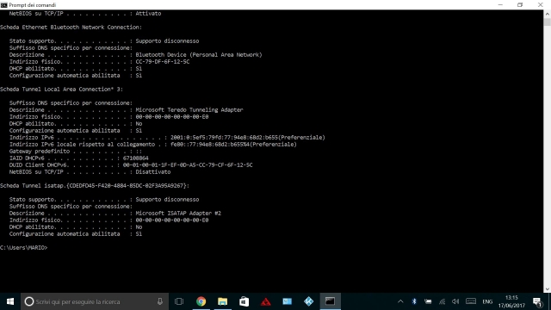Check the battery power tray icon
This screenshot has width=551, height=310.
[428, 301]
